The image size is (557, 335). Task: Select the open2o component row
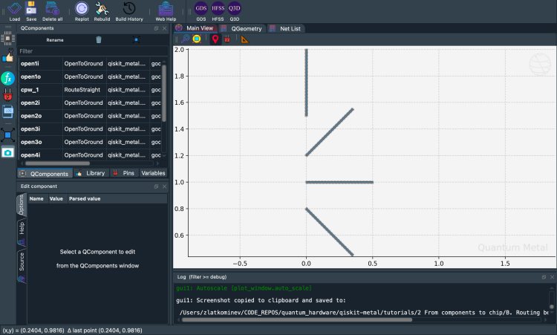90,116
